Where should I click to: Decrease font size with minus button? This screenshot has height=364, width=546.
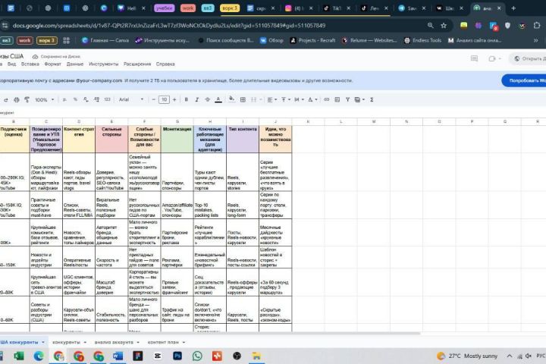coord(153,99)
